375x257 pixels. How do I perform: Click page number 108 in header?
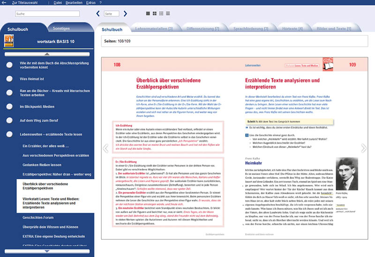coord(117,65)
